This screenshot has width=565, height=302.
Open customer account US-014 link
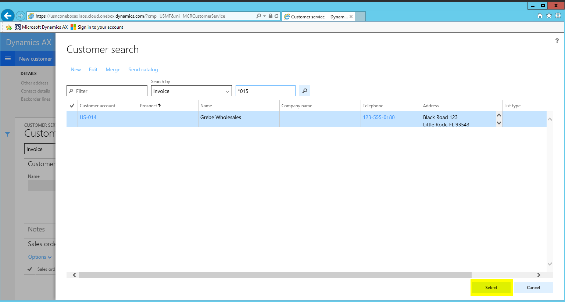point(88,117)
